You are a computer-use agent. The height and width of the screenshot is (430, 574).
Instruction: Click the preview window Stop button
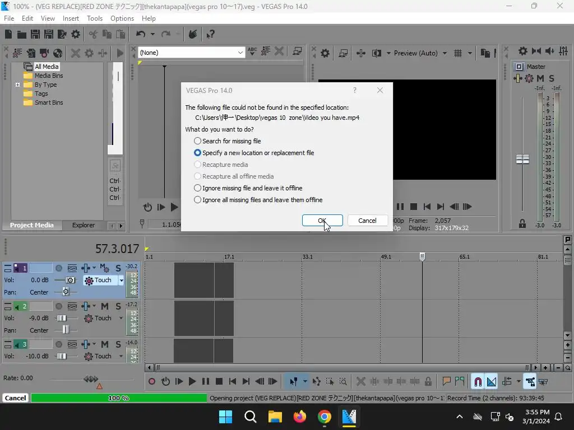coord(414,207)
